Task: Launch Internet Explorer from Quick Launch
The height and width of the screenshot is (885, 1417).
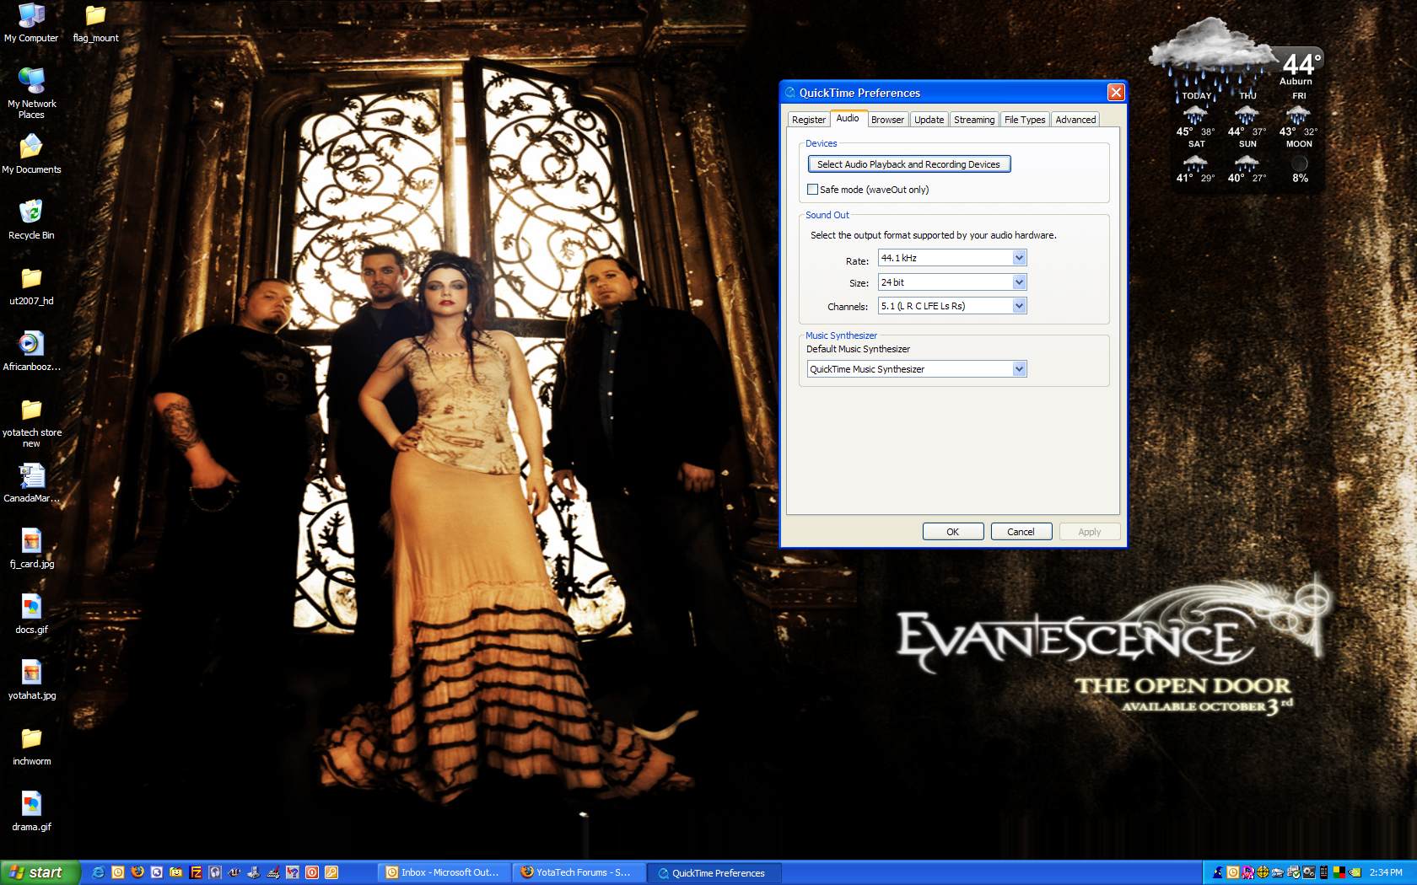Action: 99,872
